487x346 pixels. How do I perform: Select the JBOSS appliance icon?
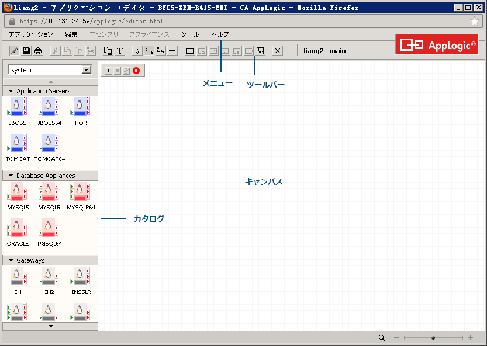(x=18, y=107)
